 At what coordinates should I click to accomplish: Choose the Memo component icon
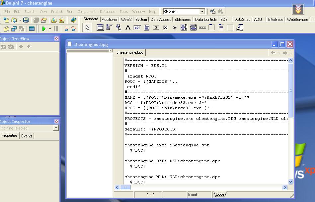pos(146,28)
